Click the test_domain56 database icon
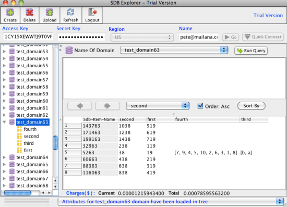 click(12, 72)
